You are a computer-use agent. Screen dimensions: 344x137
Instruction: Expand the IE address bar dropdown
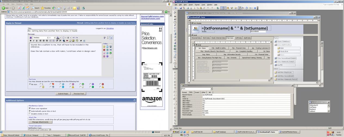tap(166, 12)
